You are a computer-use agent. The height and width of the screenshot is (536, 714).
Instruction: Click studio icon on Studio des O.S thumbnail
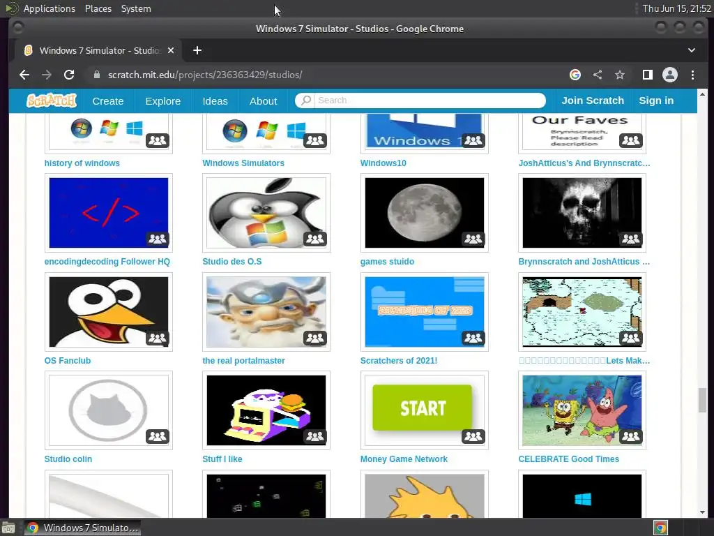315,239
